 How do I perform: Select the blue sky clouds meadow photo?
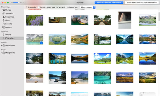pos(102,59)
